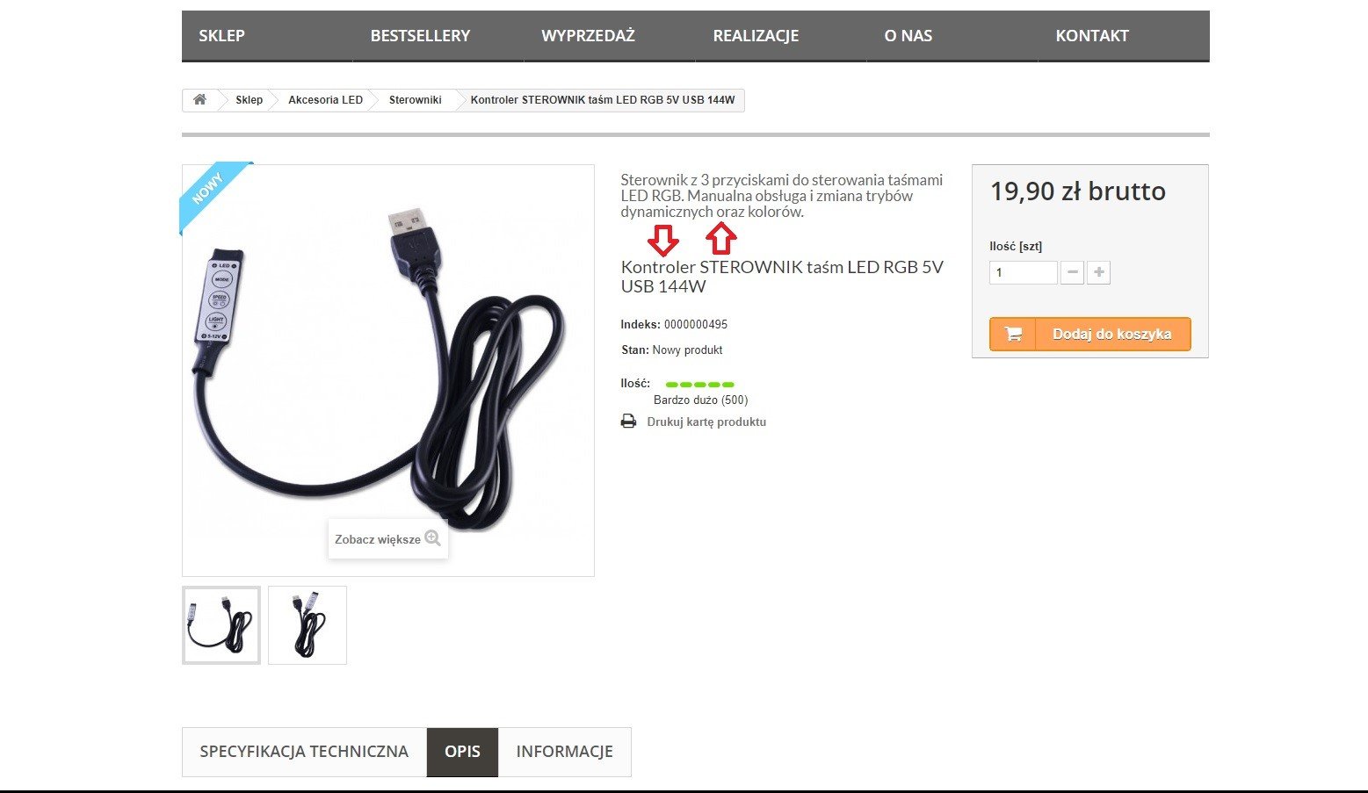Open the Sterowniki breadcrumb link
This screenshot has height=793, width=1368.
pyautogui.click(x=415, y=100)
